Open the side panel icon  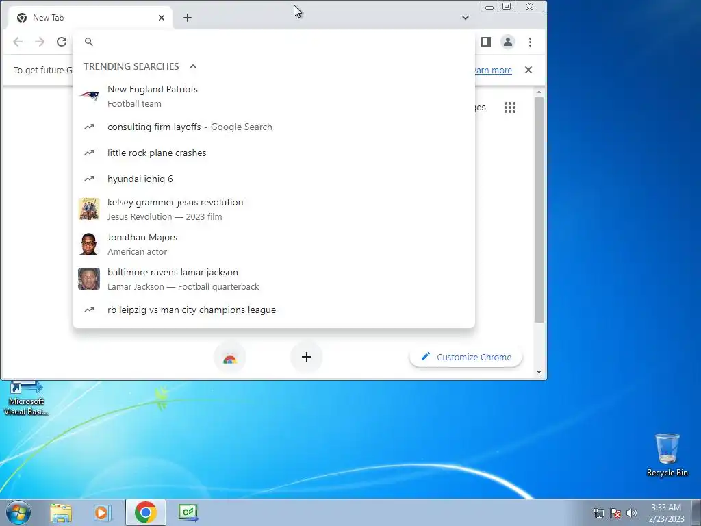point(486,42)
